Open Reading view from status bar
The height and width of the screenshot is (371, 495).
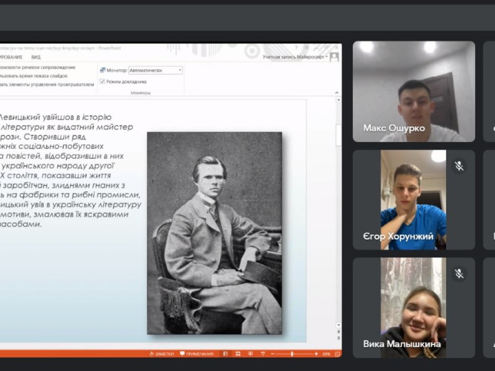tap(250, 354)
